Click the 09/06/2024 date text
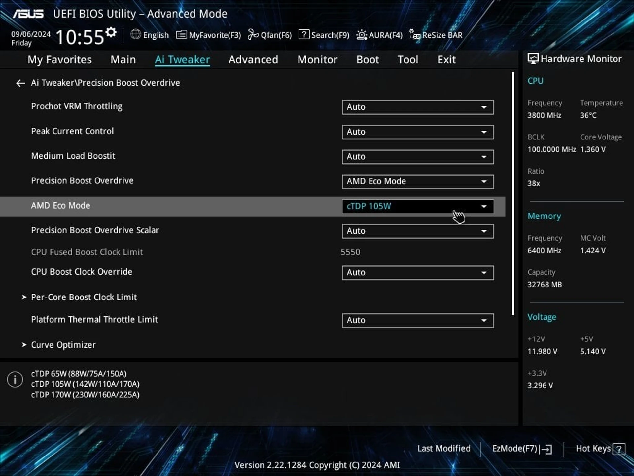 [31, 34]
